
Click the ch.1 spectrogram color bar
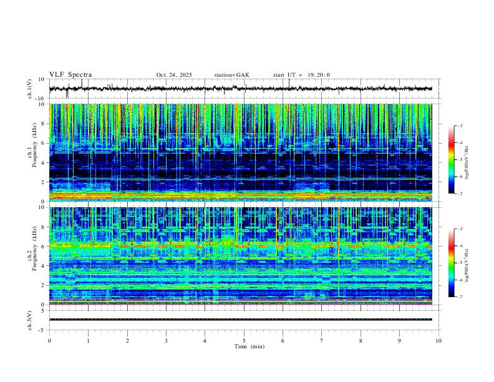451,160
